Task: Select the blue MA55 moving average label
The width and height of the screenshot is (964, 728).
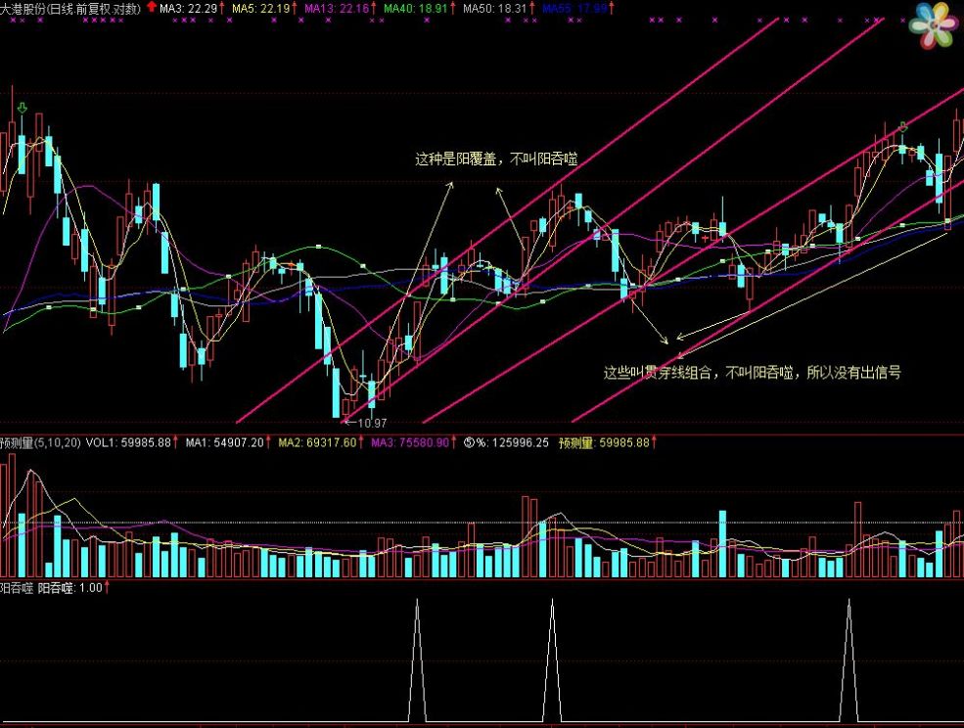Action: pos(574,9)
